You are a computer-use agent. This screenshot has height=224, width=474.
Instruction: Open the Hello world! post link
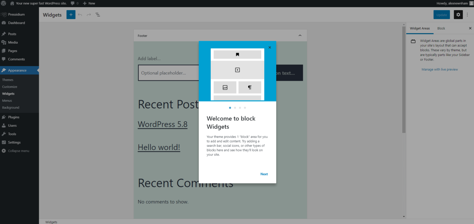pyautogui.click(x=159, y=147)
